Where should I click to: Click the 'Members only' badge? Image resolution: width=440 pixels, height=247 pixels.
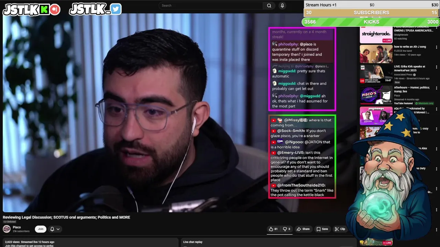(x=425, y=103)
